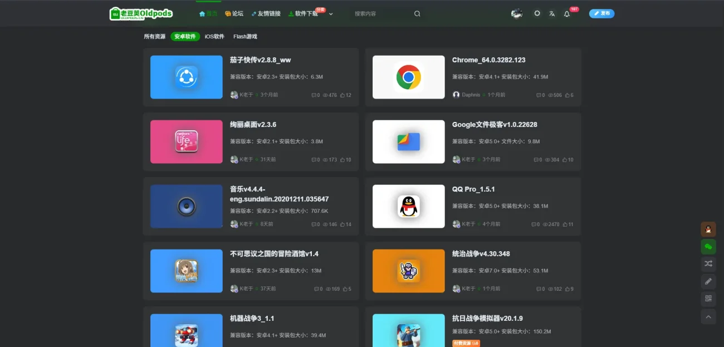The height and width of the screenshot is (347, 724).
Task: Open title 绚丽桌面v2.3.6
Action: pyautogui.click(x=253, y=125)
